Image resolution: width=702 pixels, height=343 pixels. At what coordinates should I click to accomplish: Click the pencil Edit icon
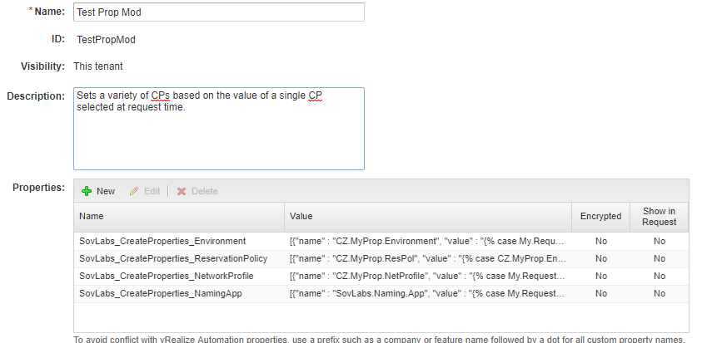point(134,191)
